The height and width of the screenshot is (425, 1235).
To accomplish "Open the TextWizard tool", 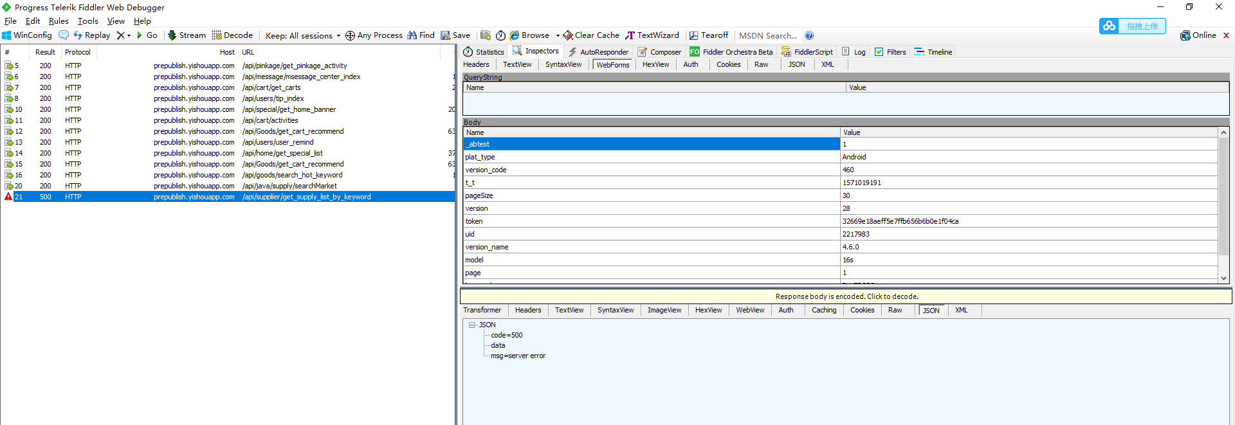I will coord(652,35).
